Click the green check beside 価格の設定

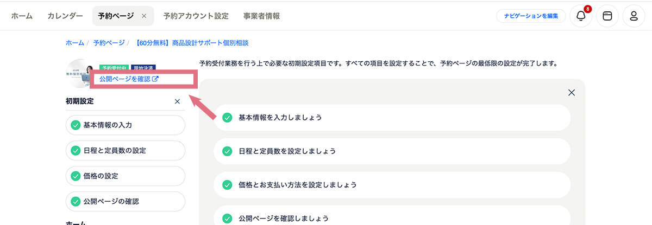click(x=76, y=176)
